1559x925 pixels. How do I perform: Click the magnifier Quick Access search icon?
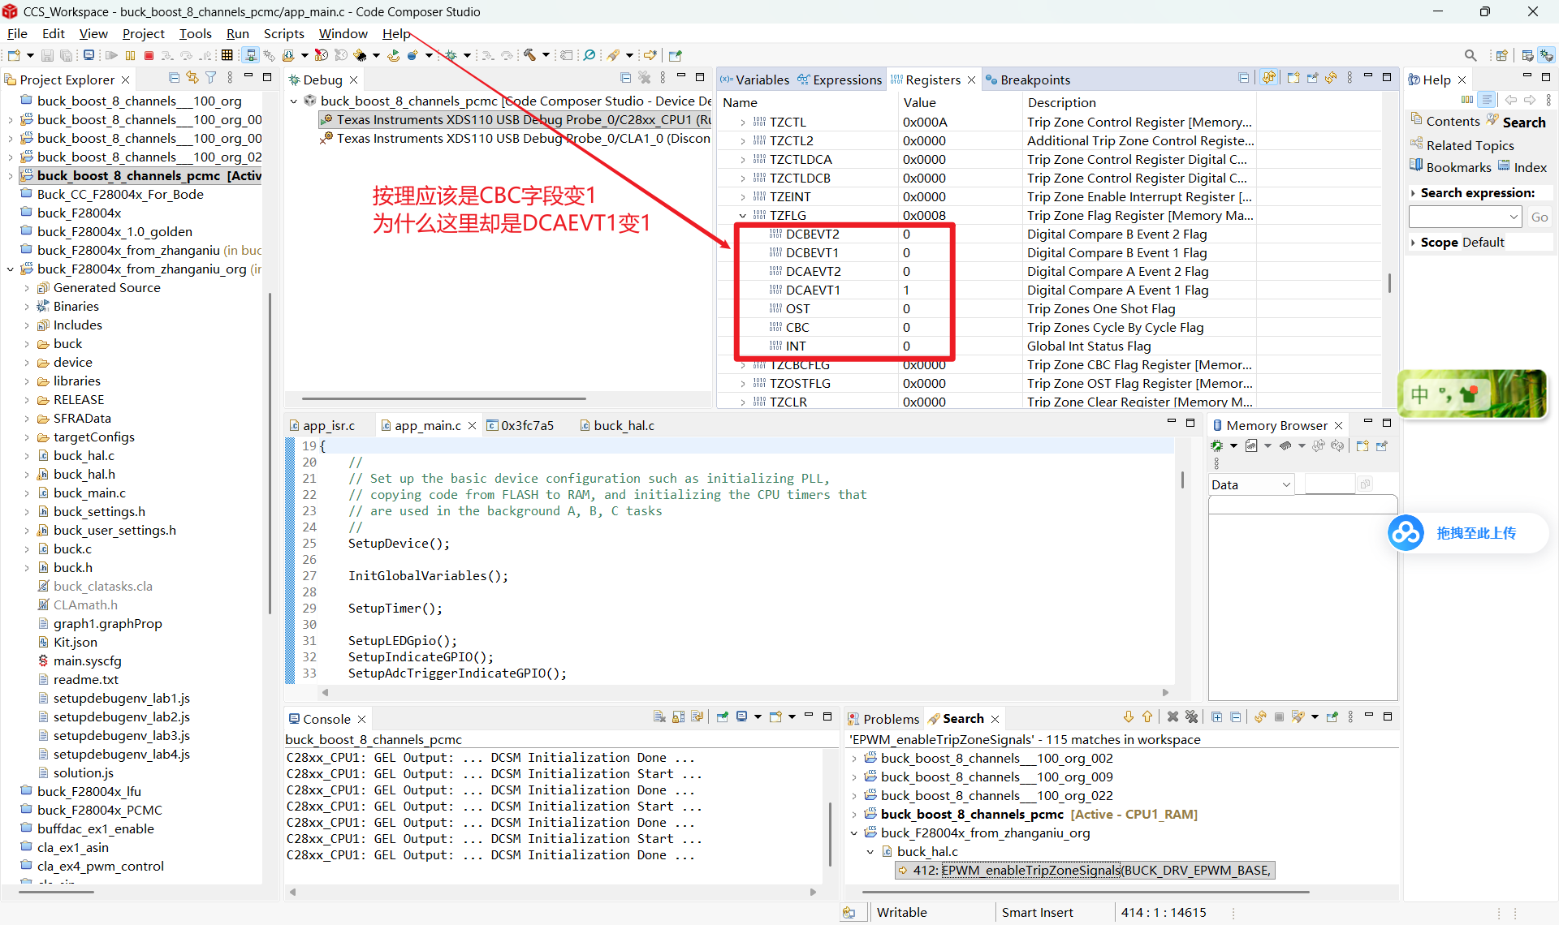click(x=1470, y=55)
